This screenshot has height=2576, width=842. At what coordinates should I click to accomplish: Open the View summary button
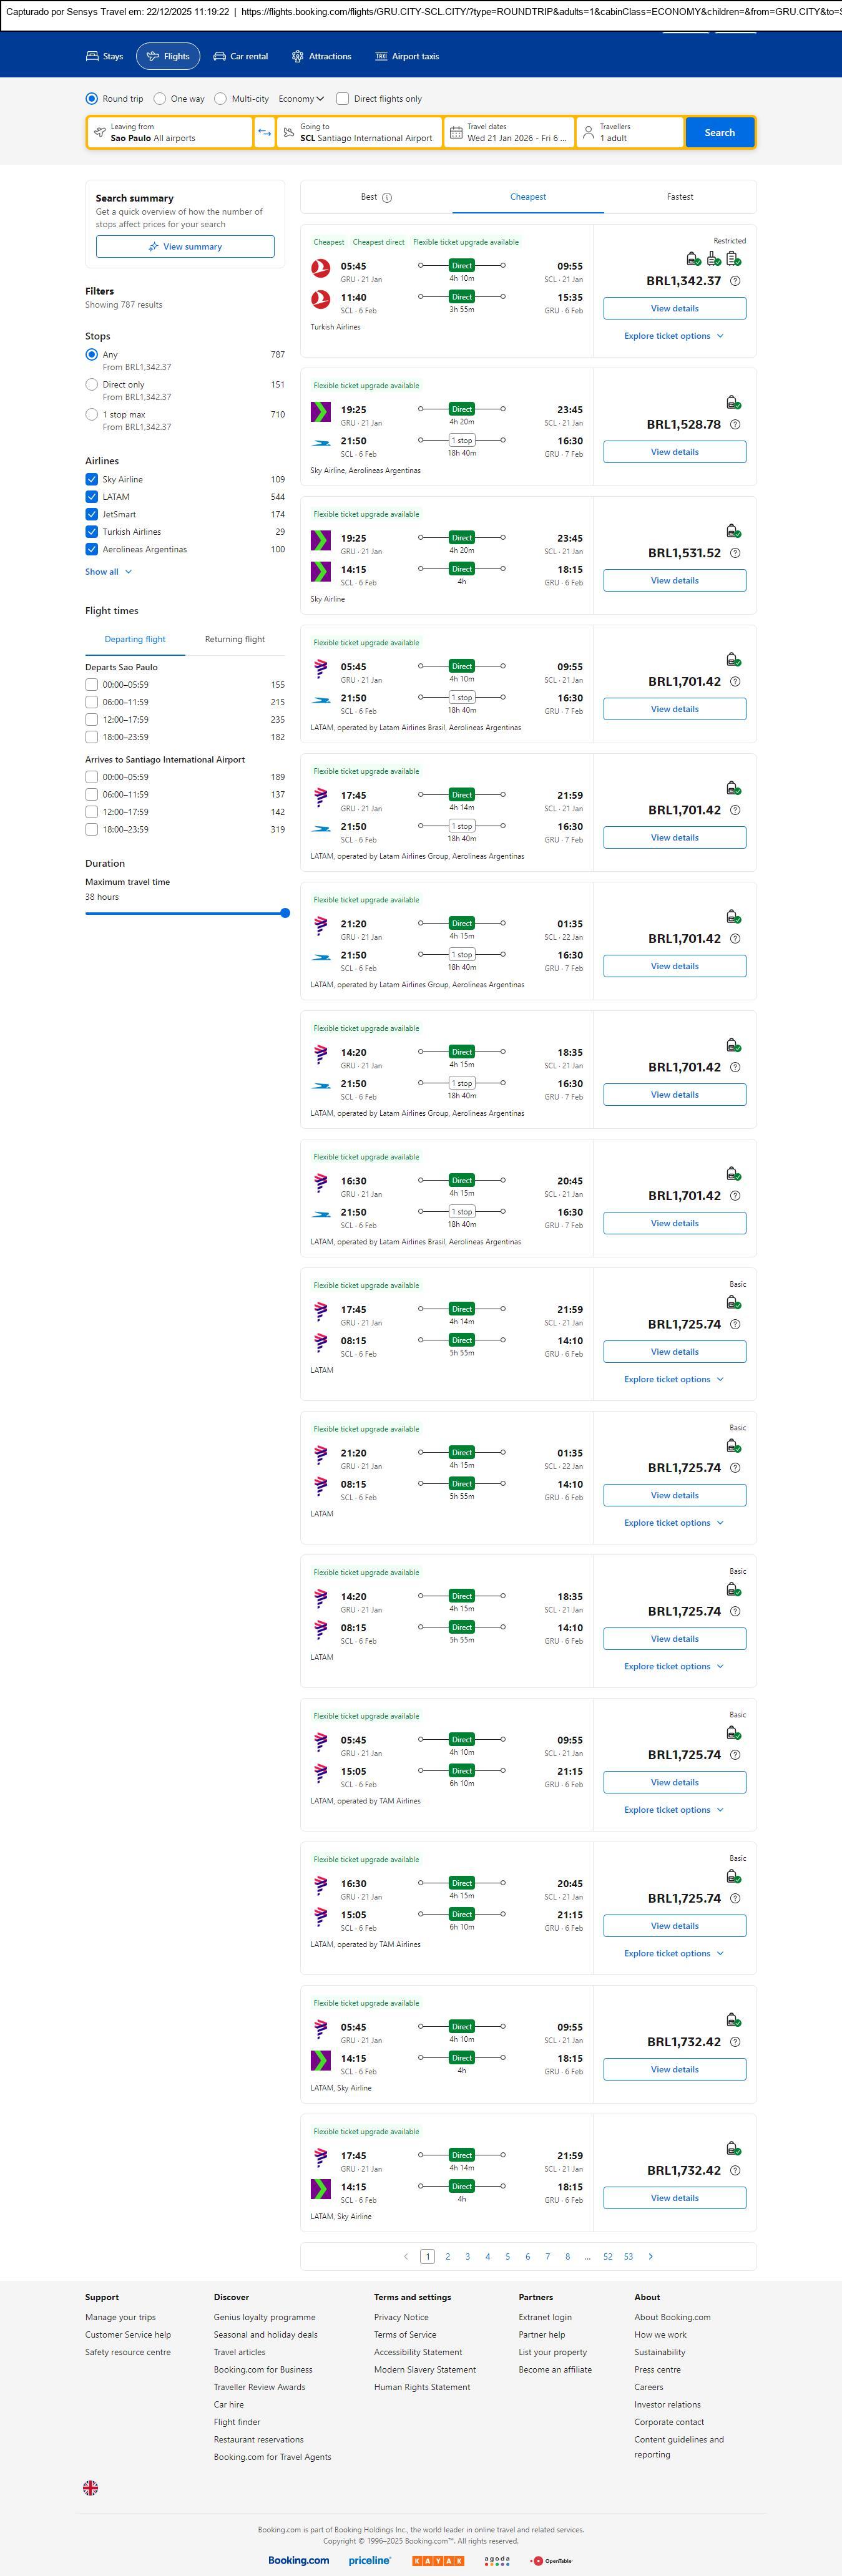point(185,247)
